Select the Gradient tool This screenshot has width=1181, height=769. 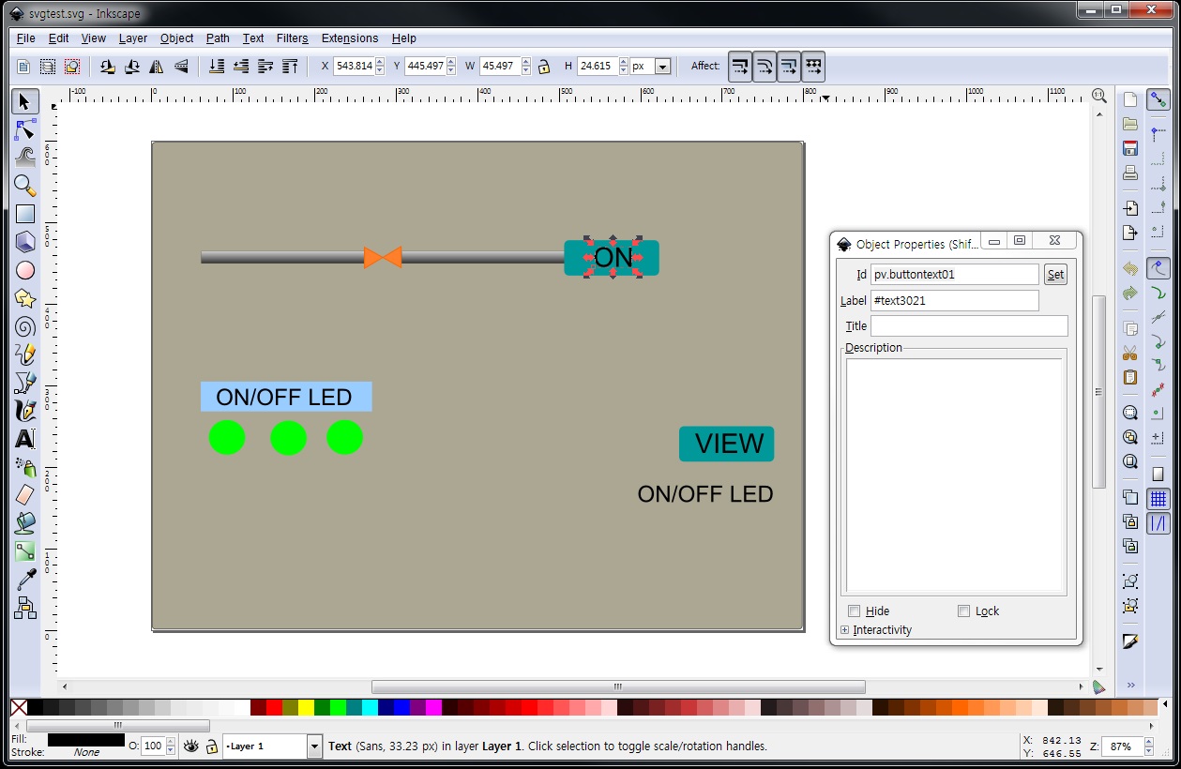coord(24,550)
